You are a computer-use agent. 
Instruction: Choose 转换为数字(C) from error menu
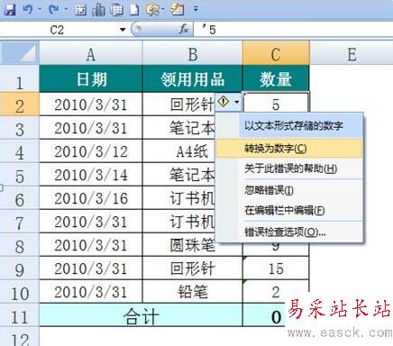(x=288, y=149)
